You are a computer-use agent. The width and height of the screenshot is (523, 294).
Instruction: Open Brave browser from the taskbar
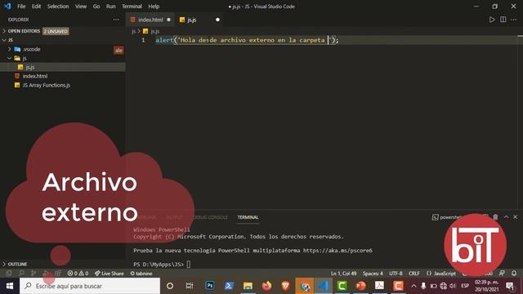click(285, 286)
